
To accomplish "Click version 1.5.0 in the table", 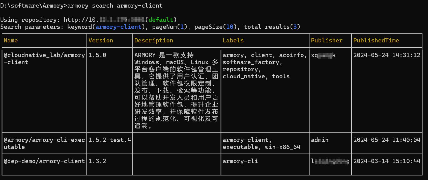I will 97,55.
